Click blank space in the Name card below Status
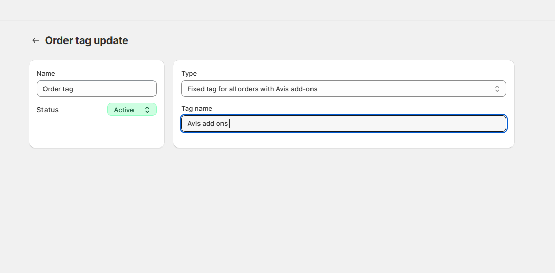This screenshot has width=555, height=273. (x=96, y=133)
